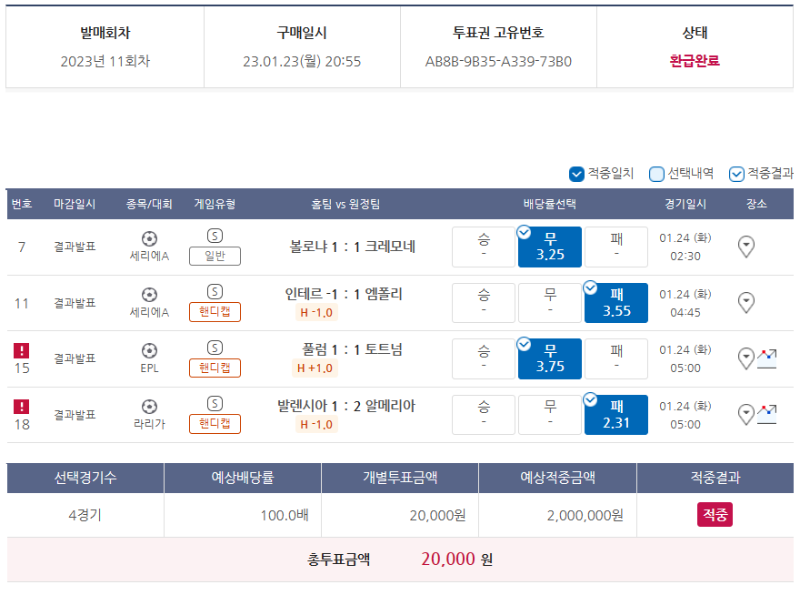The image size is (800, 595).
Task: Uncheck the 적중결과 checkbox
Action: (736, 174)
